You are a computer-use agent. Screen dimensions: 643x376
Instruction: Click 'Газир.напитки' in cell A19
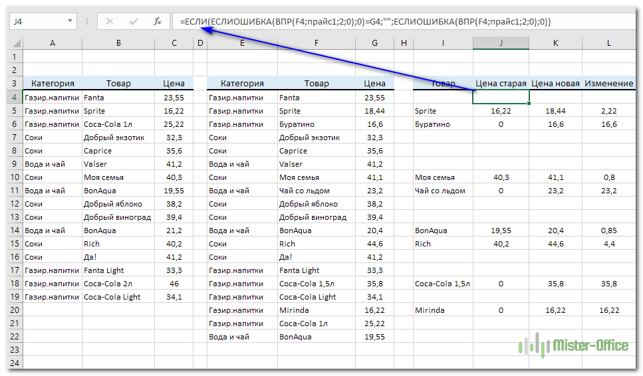click(52, 297)
